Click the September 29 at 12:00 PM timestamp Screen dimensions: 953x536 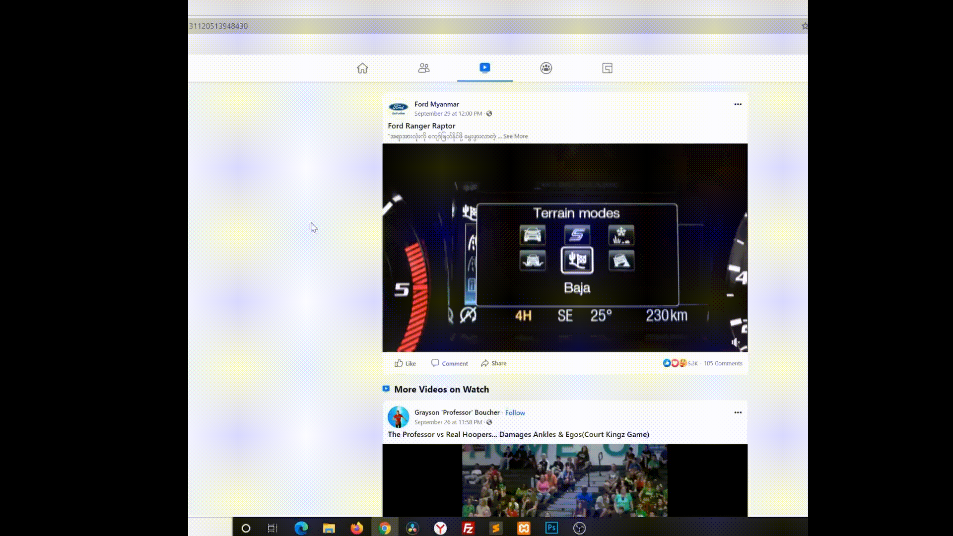448,114
